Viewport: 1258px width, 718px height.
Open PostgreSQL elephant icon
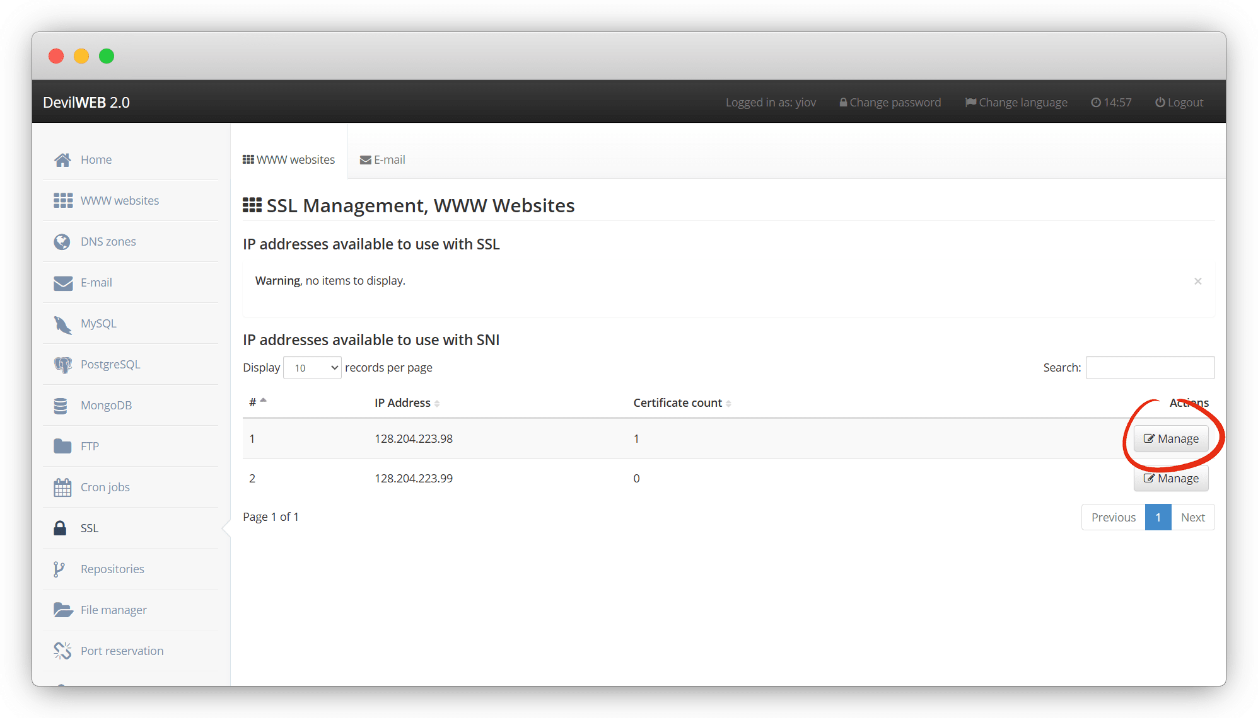62,365
